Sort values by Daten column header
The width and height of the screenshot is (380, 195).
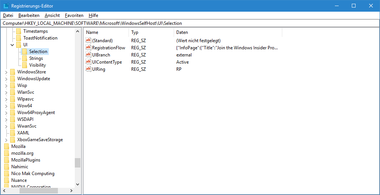[228, 32]
